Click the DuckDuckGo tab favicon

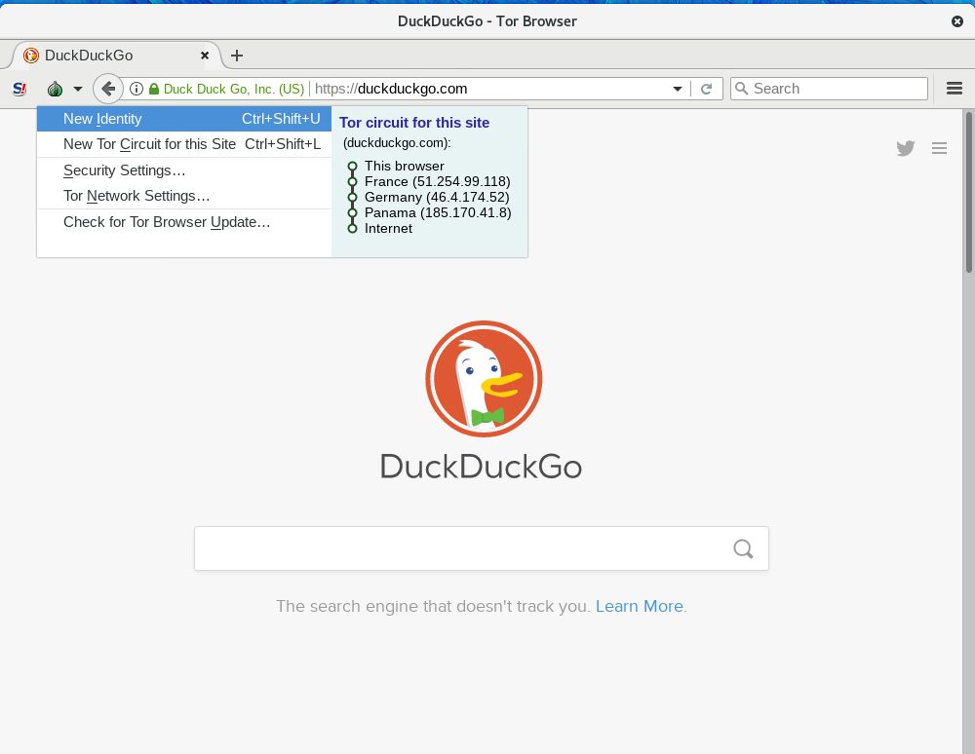[31, 56]
